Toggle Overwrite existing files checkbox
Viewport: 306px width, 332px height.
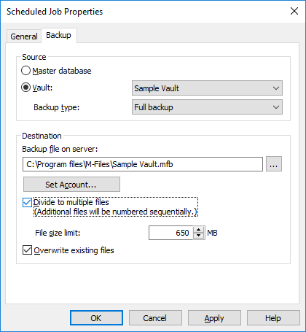tap(27, 250)
